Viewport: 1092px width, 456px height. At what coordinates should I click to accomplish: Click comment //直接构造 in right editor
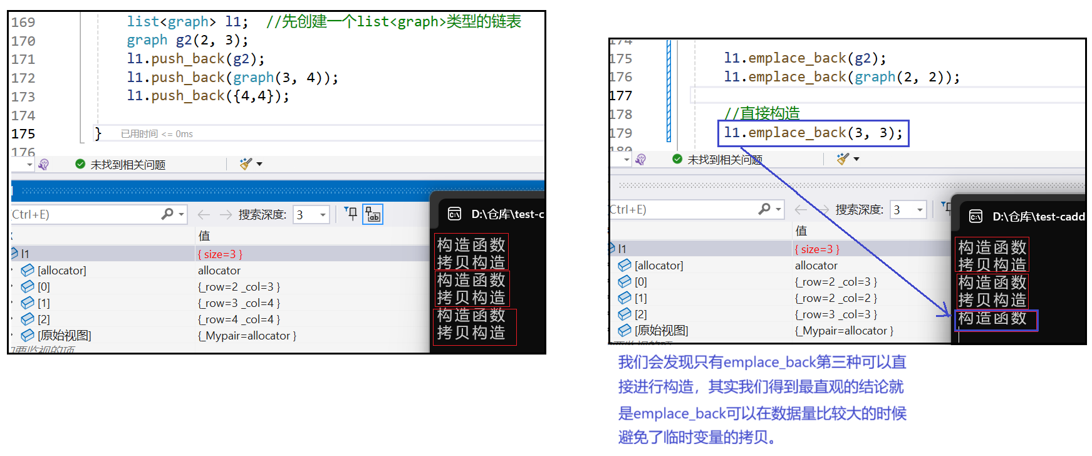click(x=762, y=113)
